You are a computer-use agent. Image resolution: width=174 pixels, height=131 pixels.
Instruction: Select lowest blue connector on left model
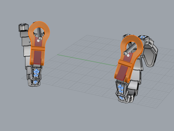(x=35, y=82)
